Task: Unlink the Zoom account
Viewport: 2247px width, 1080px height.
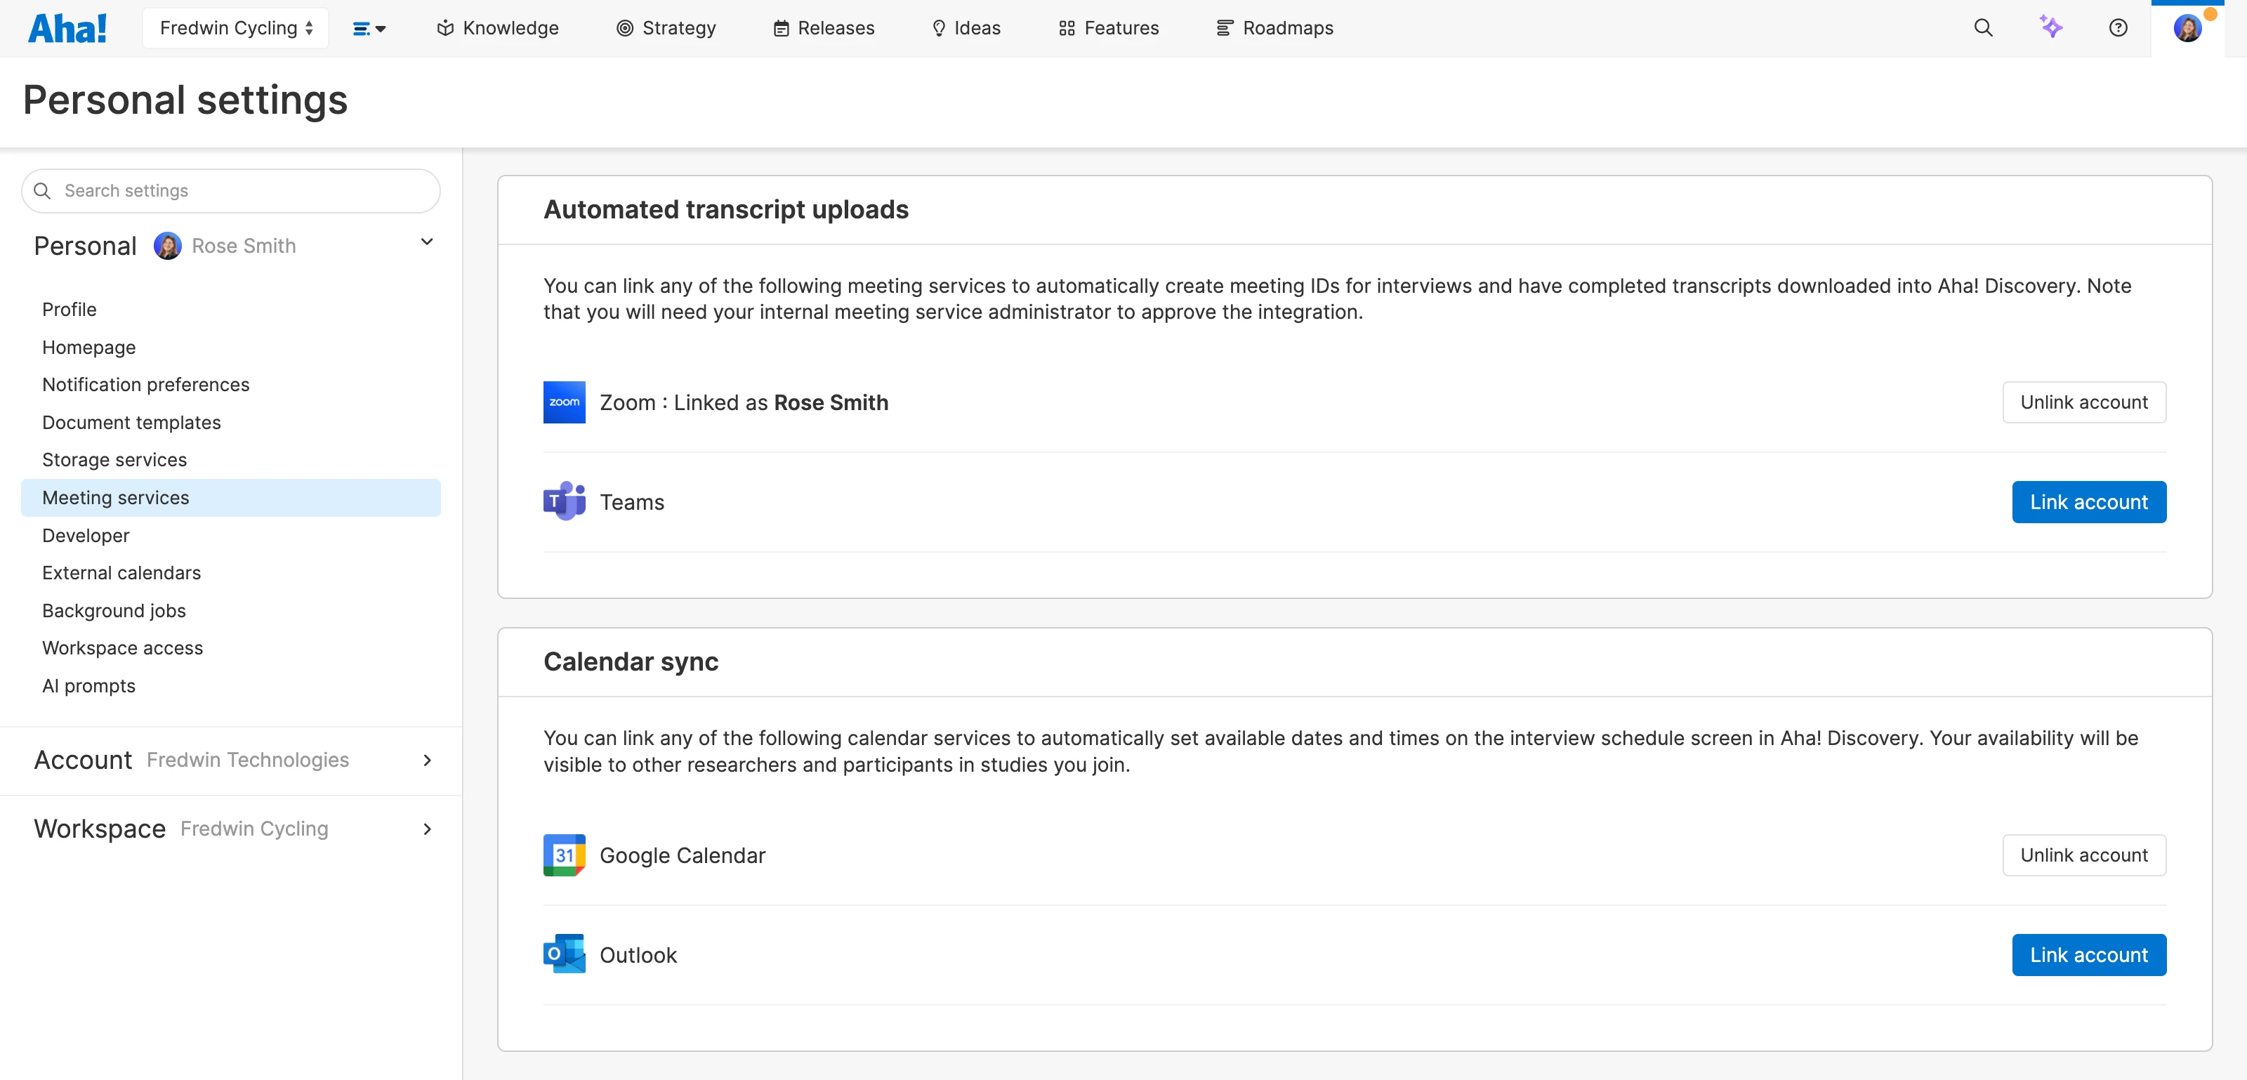Action: point(2083,402)
